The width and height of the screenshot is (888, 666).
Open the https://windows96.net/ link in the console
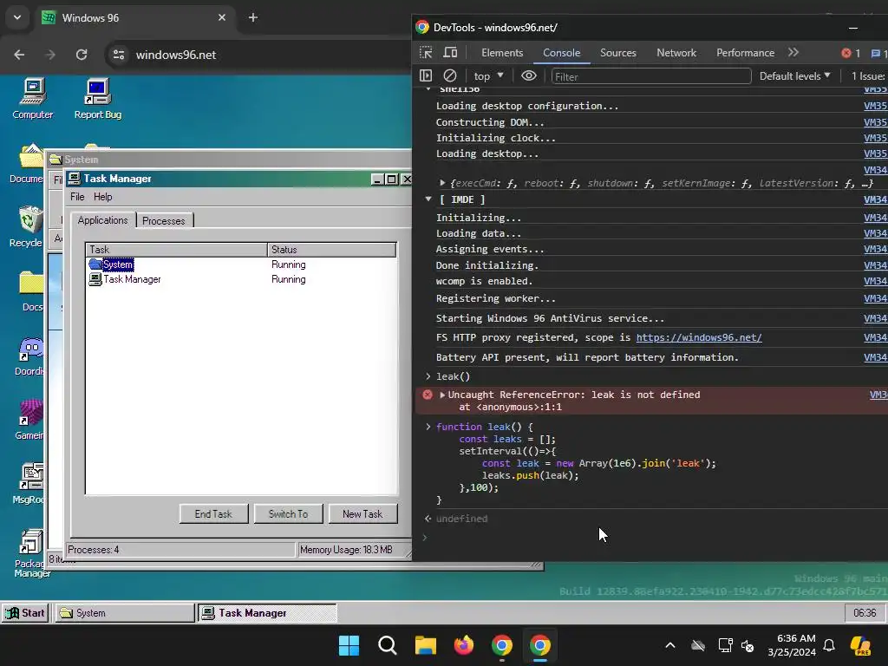(699, 337)
